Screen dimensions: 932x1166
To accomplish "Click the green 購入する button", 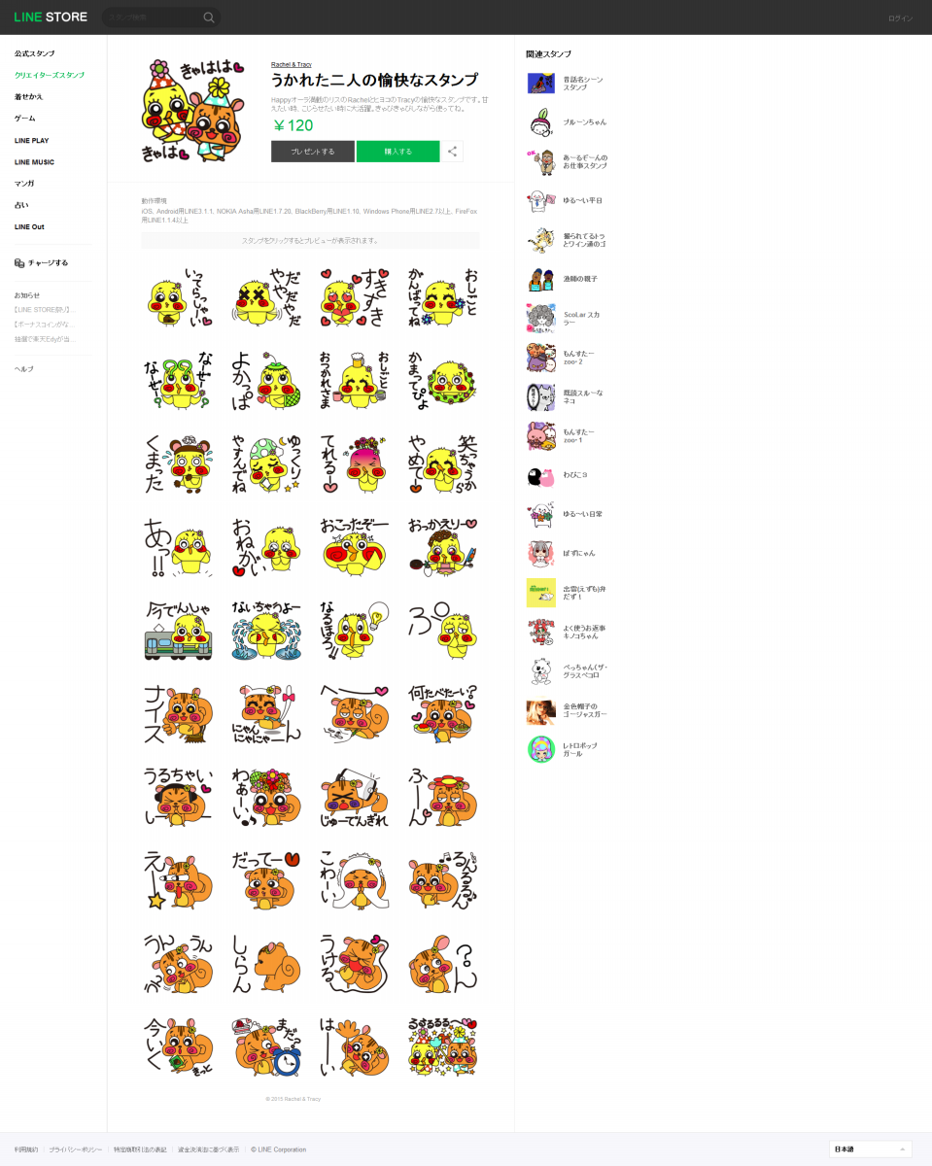I will (x=397, y=152).
